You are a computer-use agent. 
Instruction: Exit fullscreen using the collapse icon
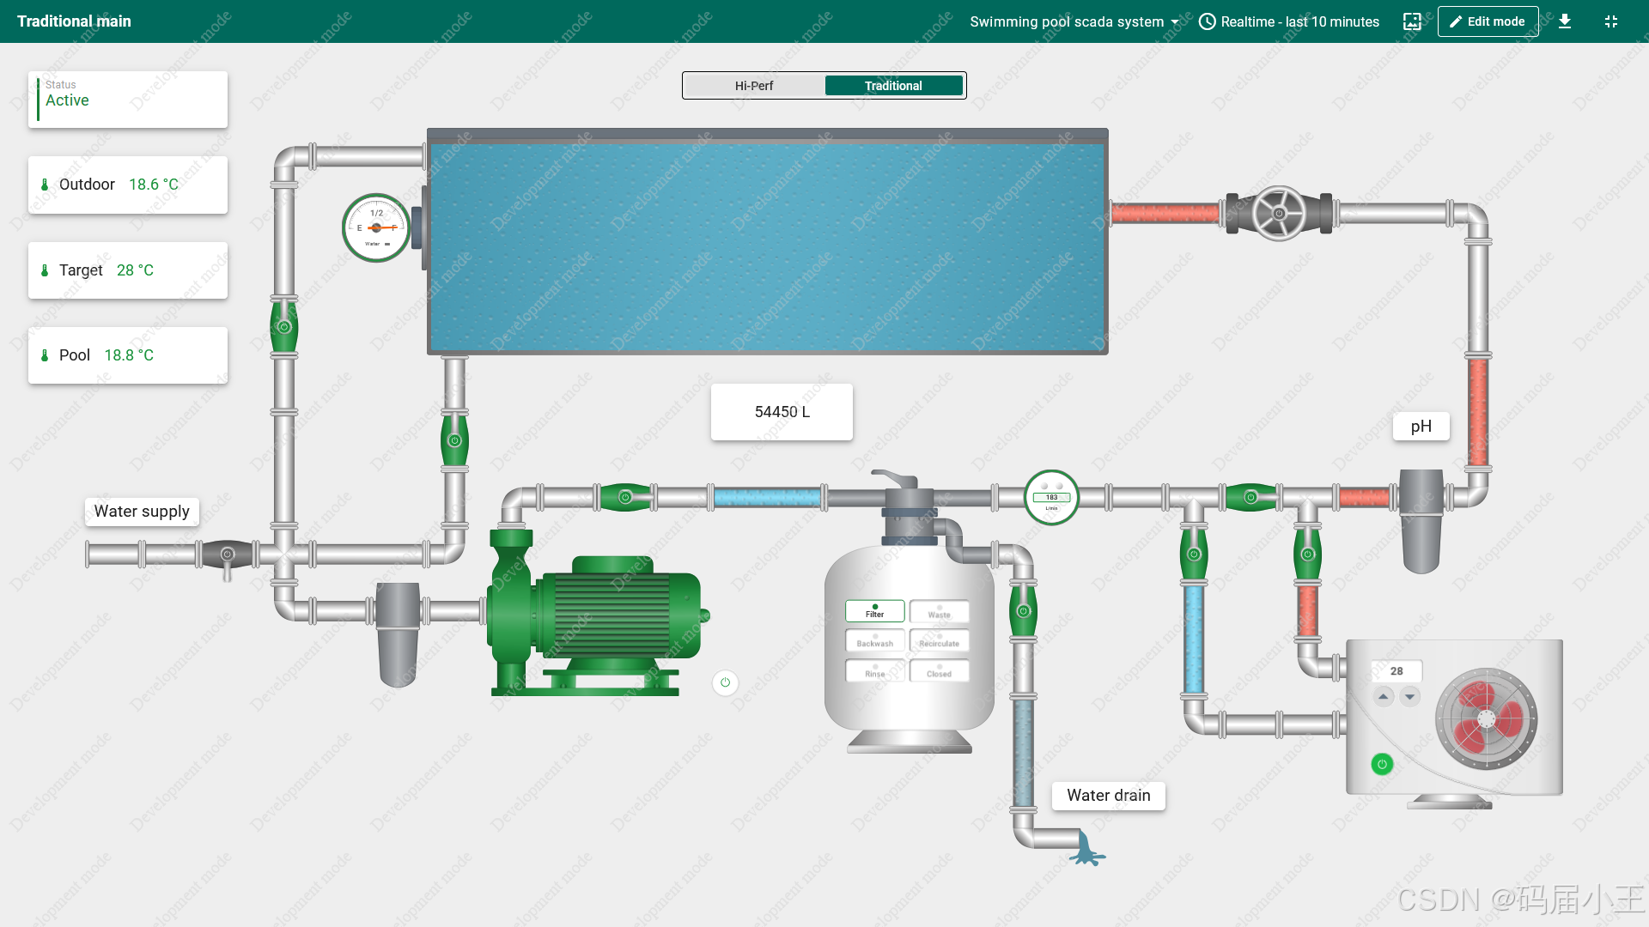[x=1611, y=21]
